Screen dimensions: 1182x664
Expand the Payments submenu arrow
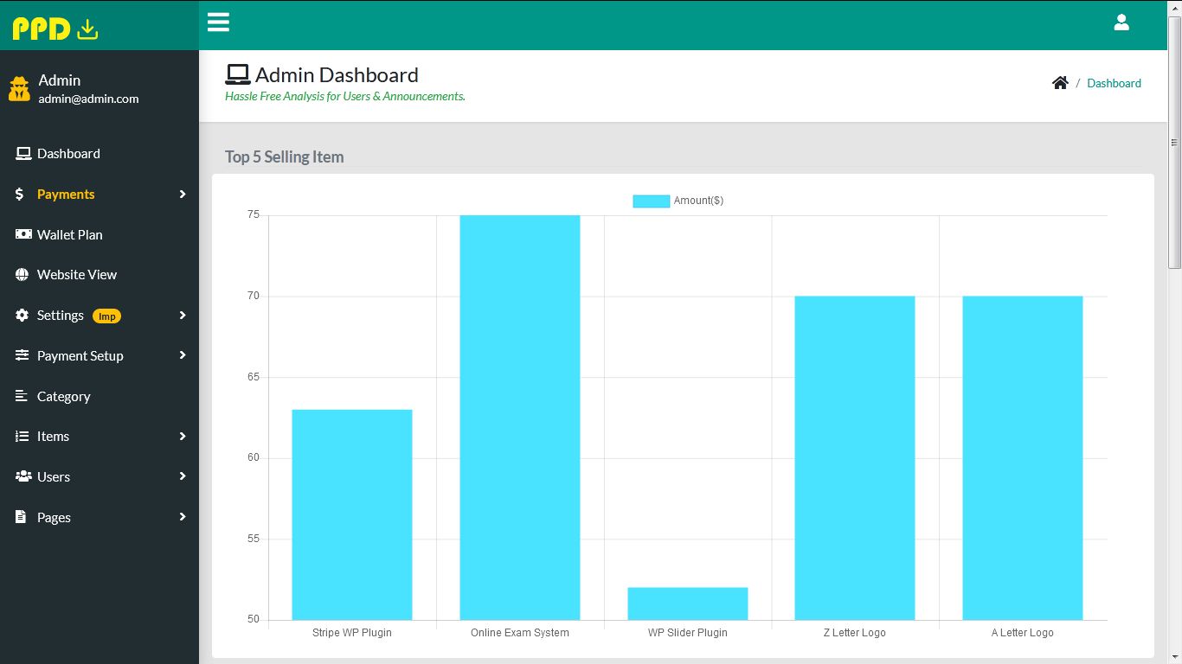[x=182, y=195]
